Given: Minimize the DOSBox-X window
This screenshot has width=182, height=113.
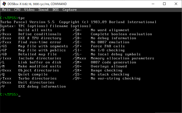Looking at the screenshot, I should (x=153, y=4).
